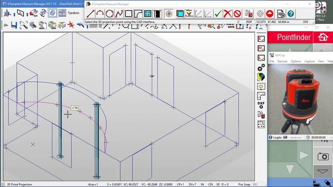Click the yellow arrow level measure icon
This screenshot has height=187, width=333.
(189, 14)
